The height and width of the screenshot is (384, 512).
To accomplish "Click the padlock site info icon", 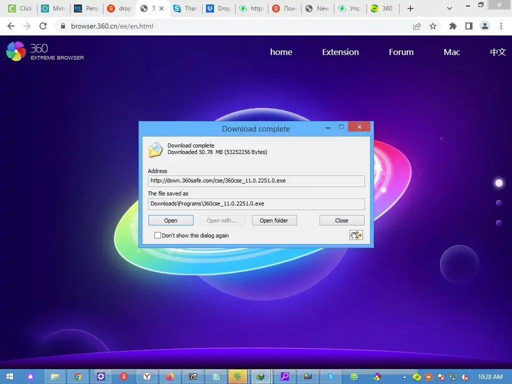I will [x=63, y=26].
